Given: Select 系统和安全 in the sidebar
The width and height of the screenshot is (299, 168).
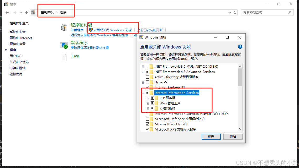Looking at the screenshot, I should (18, 32).
